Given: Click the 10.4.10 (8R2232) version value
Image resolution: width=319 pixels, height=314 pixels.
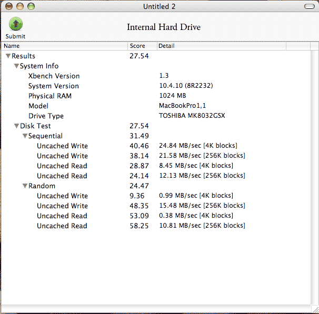Looking at the screenshot, I should (186, 86).
